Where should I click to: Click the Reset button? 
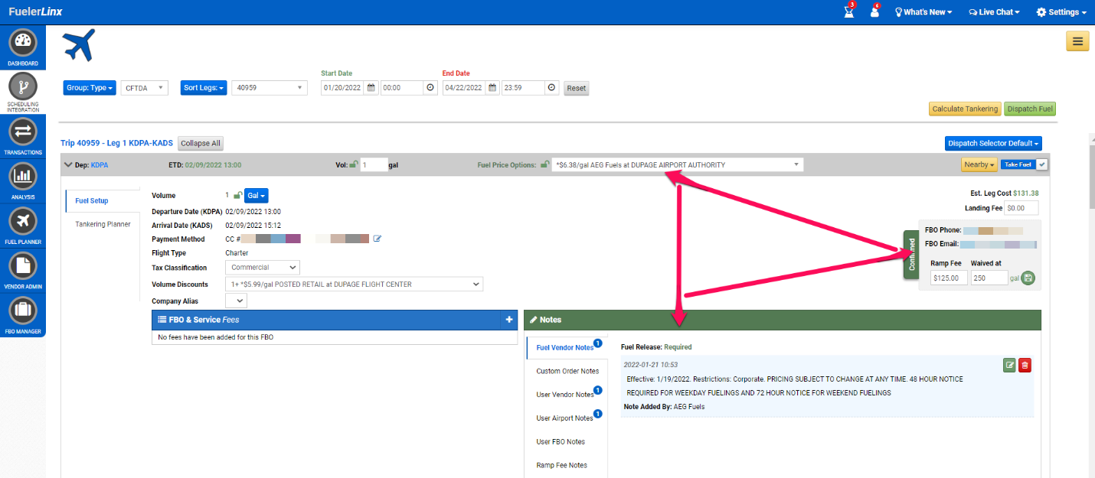[577, 88]
